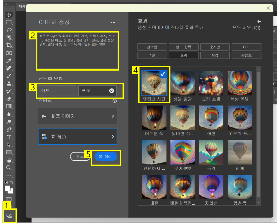
Task: Open the background color swatch
Action: (12, 192)
